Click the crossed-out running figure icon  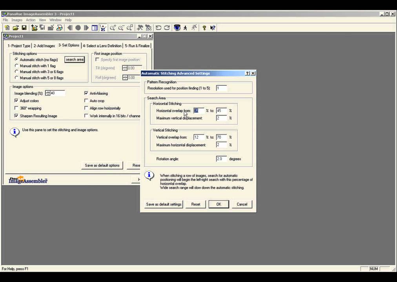(x=194, y=28)
